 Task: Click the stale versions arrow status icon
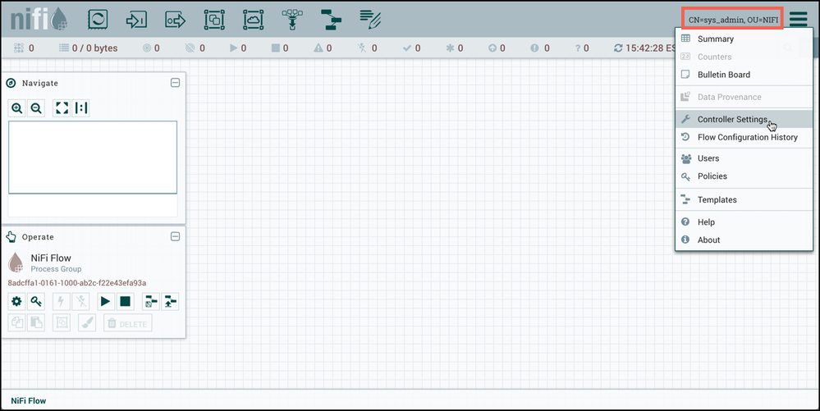point(492,48)
